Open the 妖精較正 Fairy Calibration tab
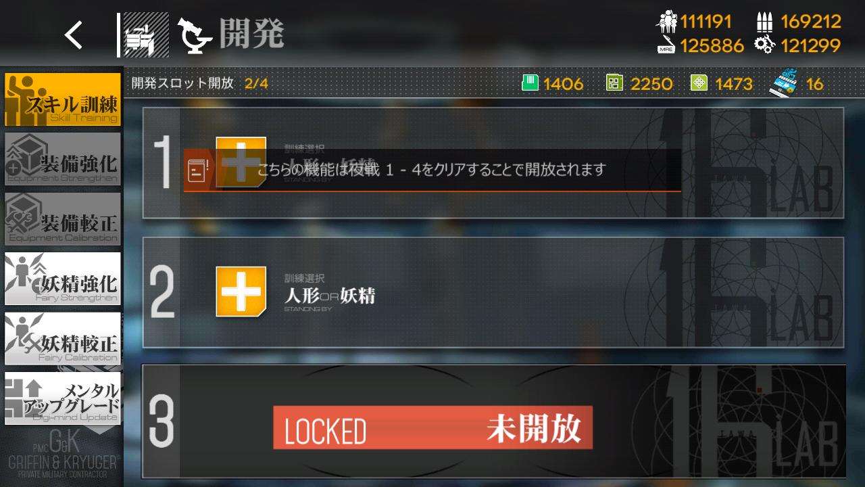The width and height of the screenshot is (865, 487). (x=63, y=338)
